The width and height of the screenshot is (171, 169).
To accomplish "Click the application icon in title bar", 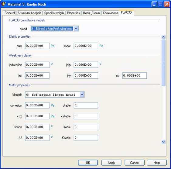I will coord(3,4).
